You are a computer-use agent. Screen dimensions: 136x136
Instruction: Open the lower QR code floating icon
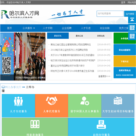pos(132,36)
